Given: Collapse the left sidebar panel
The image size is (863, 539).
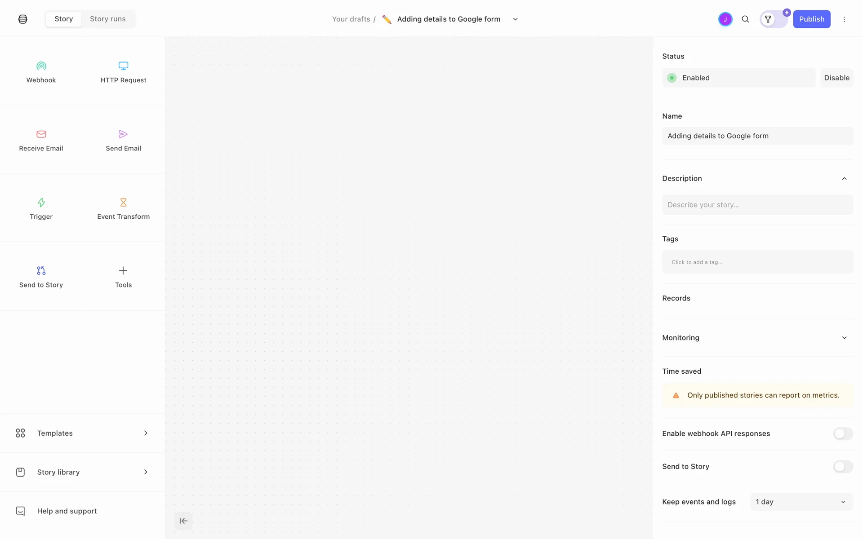Looking at the screenshot, I should click(183, 521).
